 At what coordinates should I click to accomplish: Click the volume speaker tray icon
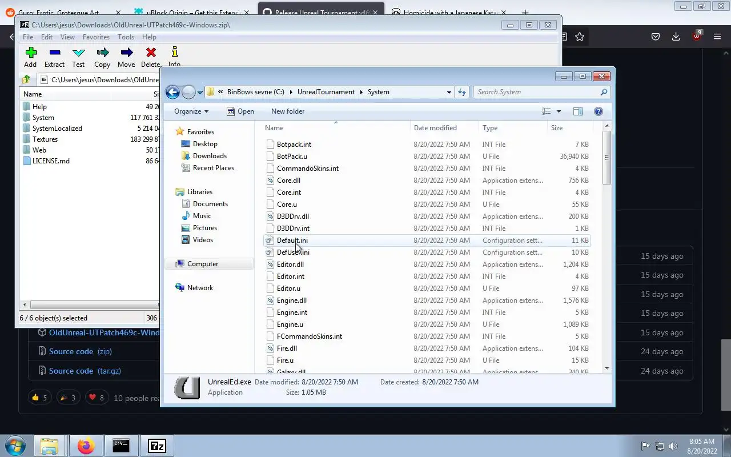pyautogui.click(x=673, y=446)
